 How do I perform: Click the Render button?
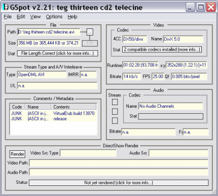click(17, 154)
